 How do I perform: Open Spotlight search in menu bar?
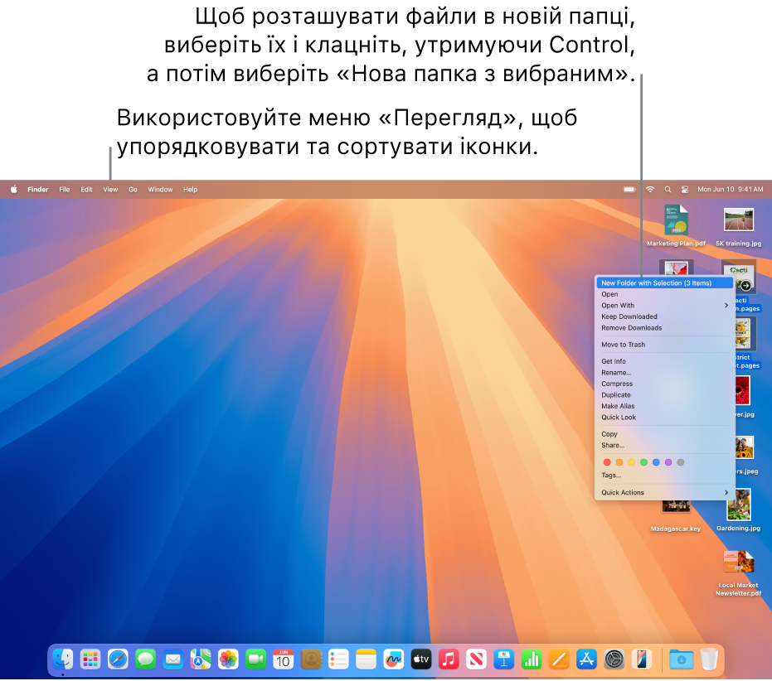pos(668,190)
